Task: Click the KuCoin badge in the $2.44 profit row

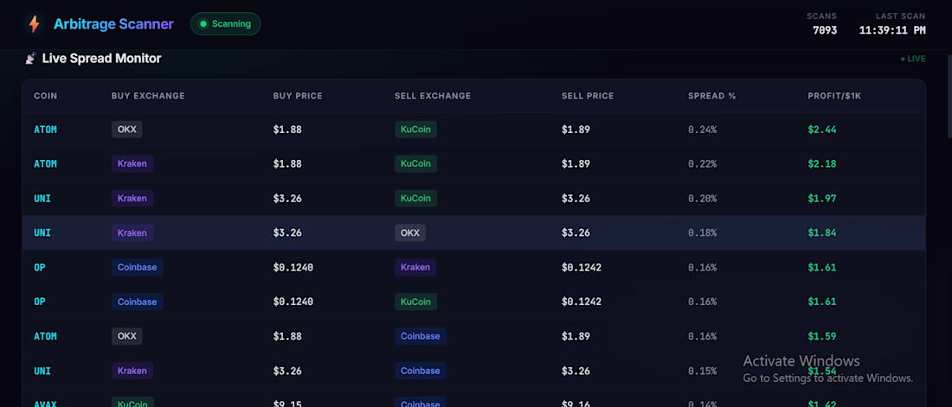Action: click(x=416, y=130)
